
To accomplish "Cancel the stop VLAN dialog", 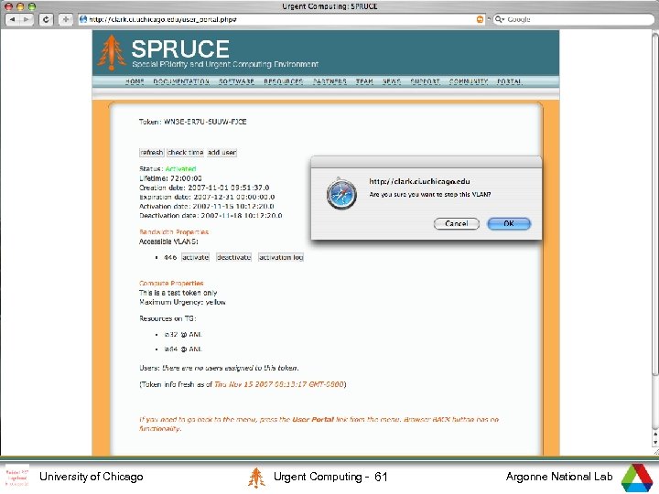I will click(457, 223).
